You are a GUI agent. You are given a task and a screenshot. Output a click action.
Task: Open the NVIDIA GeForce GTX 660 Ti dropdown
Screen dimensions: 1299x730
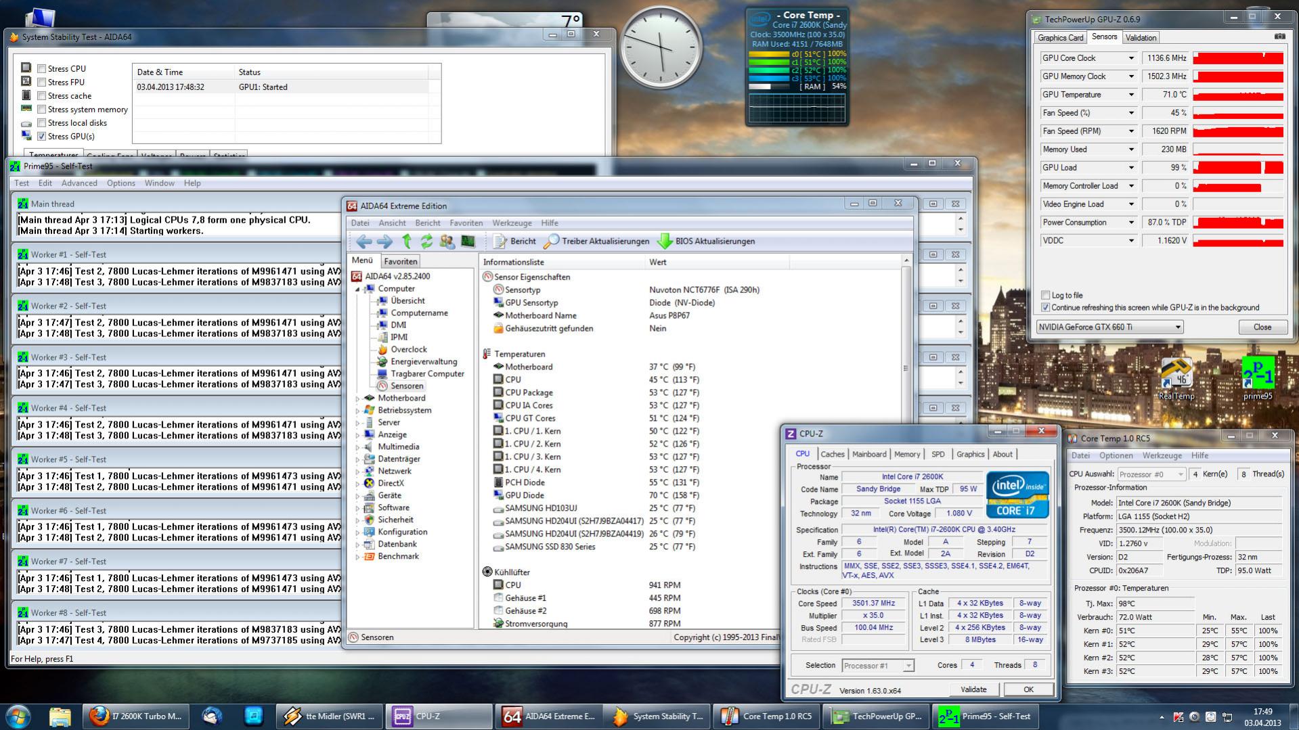(x=1109, y=327)
